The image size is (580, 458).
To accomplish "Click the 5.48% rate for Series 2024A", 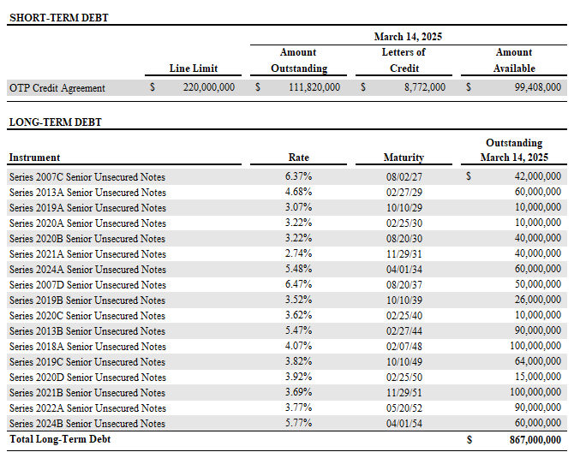I will [x=298, y=270].
